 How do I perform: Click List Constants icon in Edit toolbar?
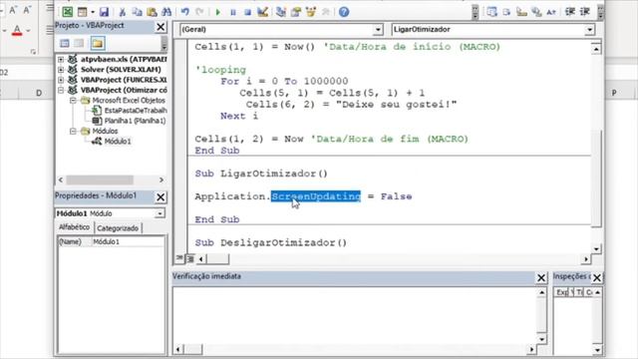(x=506, y=12)
